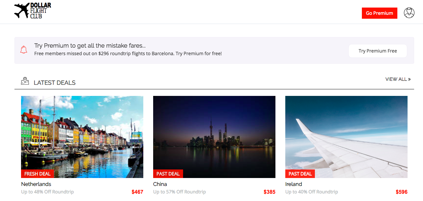423x201 pixels.
Task: Open the Netherlands harbor deal photo
Action: click(x=82, y=137)
